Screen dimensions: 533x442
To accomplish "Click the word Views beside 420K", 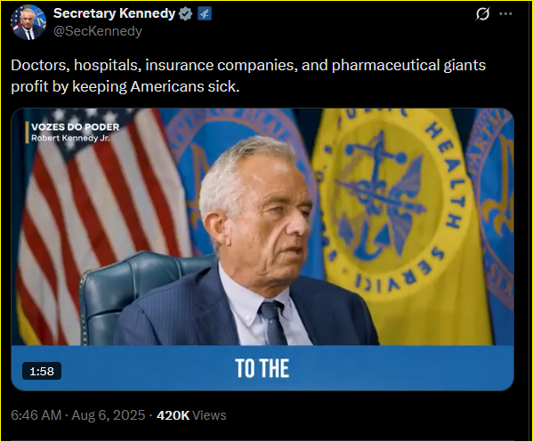I will (x=209, y=415).
